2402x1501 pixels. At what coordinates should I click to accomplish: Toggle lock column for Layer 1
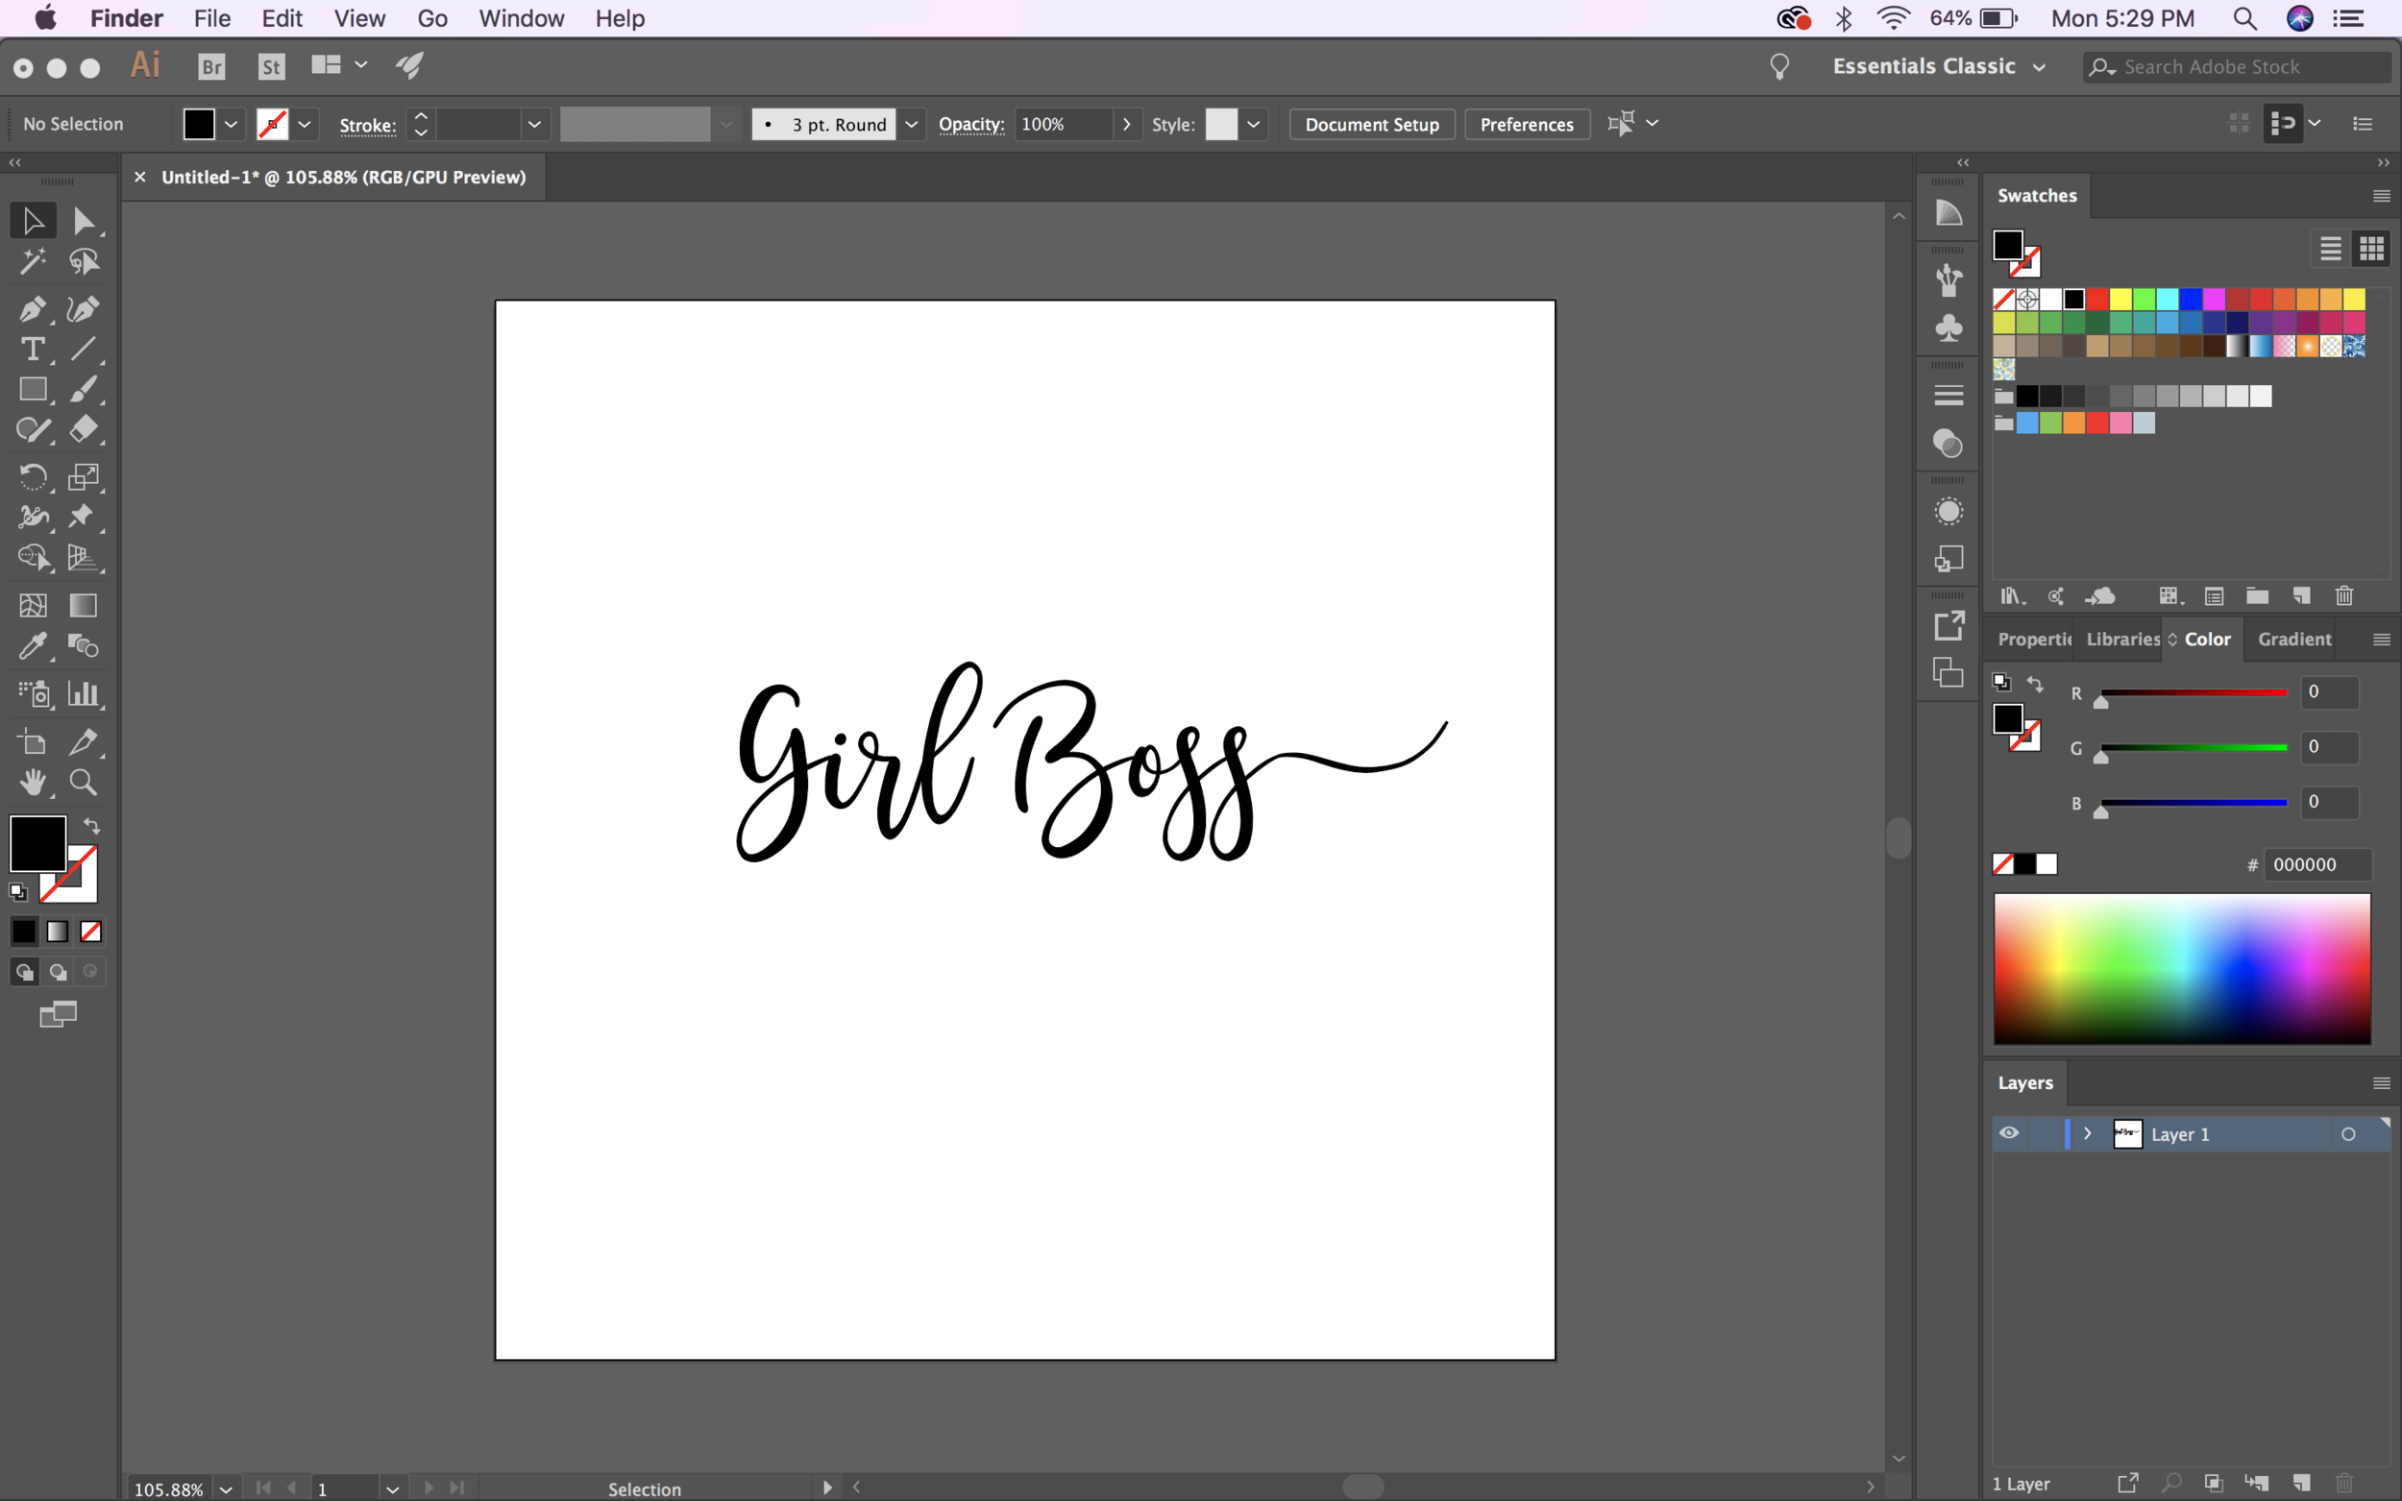(2046, 1134)
